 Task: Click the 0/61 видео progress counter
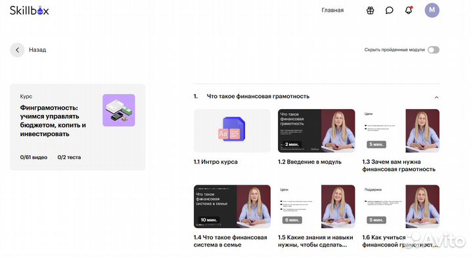point(34,157)
